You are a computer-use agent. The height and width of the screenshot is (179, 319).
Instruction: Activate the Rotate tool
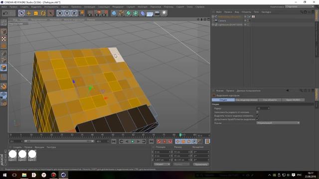43,13
